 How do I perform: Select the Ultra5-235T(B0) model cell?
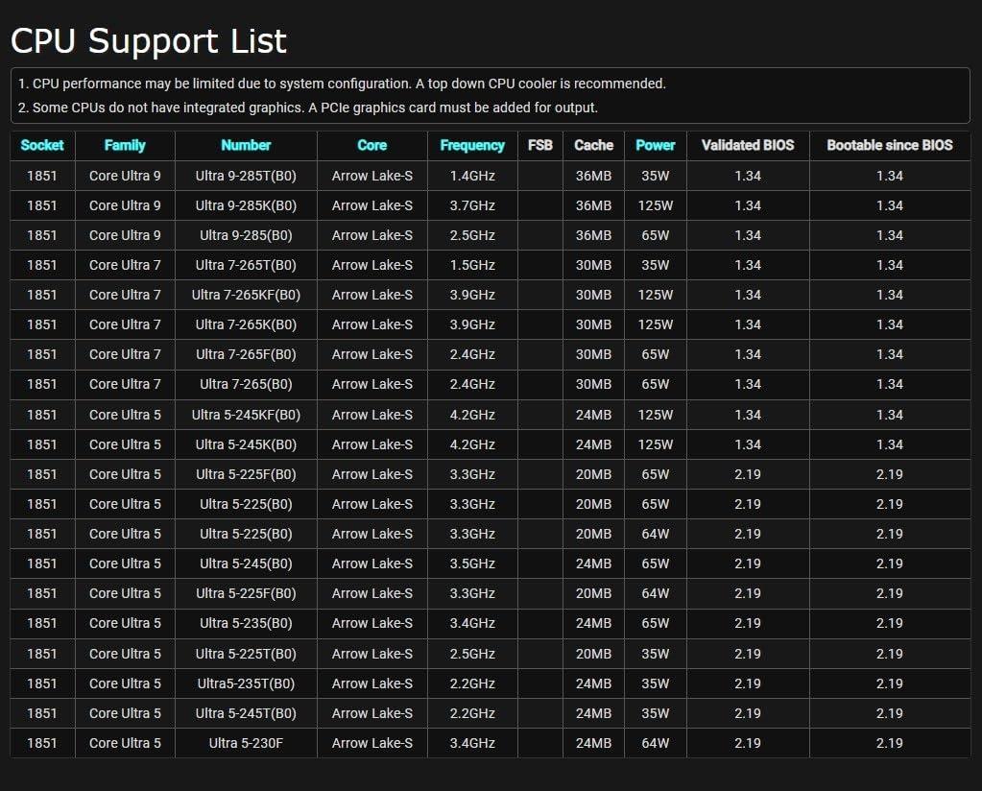(246, 683)
